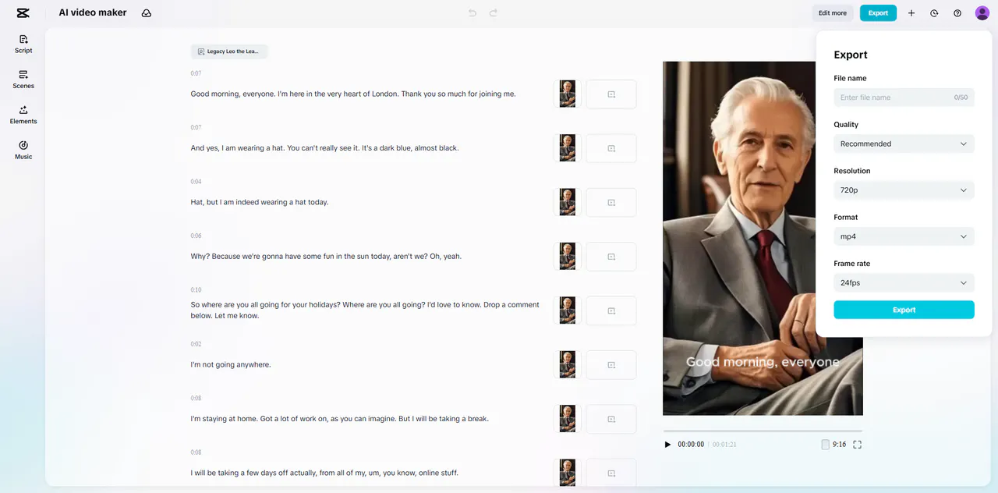The width and height of the screenshot is (998, 493).
Task: Open the Script tab in sidebar
Action: [x=23, y=44]
